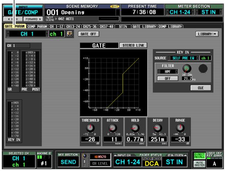
Task: Toggle the Key In filter OFF button
Action: coord(168,78)
